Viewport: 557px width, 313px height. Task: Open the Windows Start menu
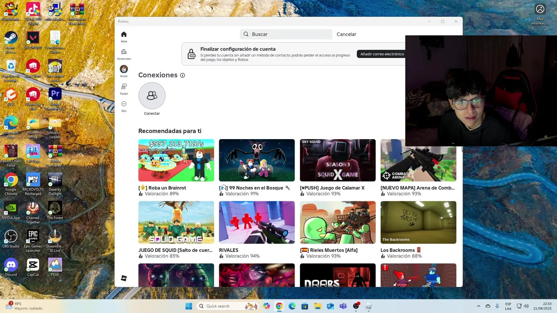pos(188,306)
